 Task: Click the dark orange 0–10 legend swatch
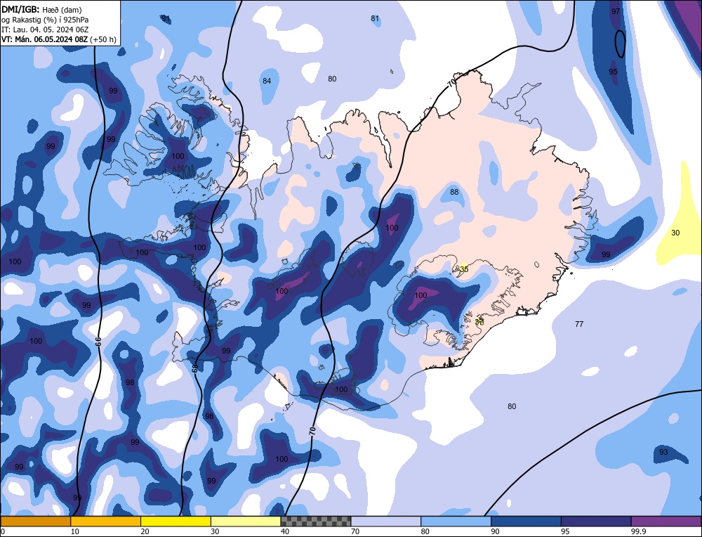35,522
